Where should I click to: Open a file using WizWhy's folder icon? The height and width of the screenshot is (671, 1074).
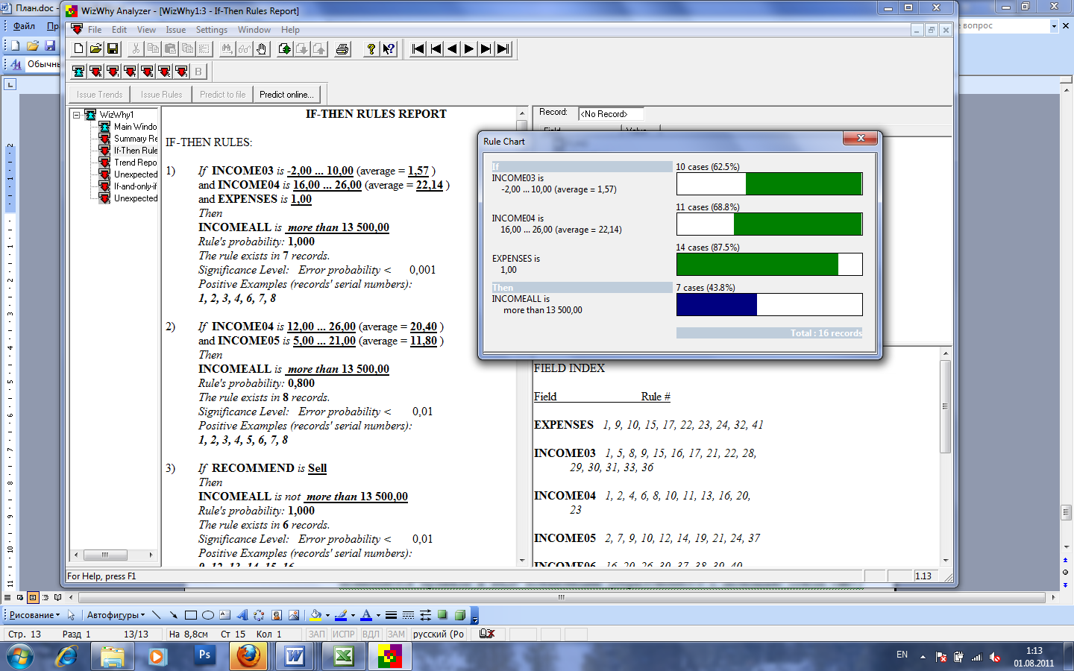click(95, 49)
